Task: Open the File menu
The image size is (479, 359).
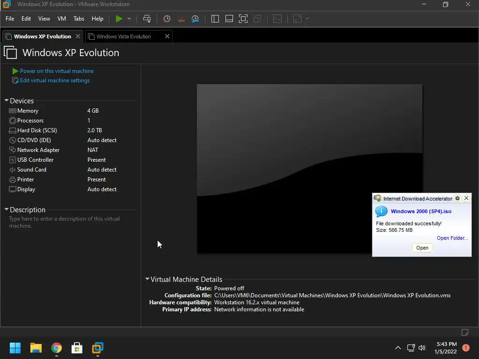Action: coord(10,19)
